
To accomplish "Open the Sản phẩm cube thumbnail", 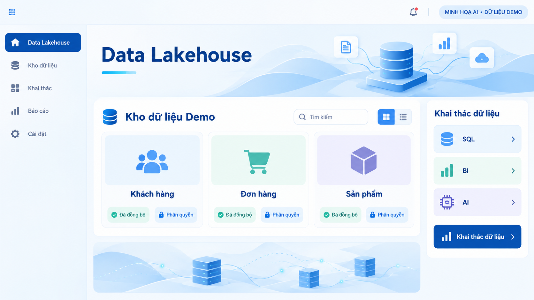I will (364, 160).
